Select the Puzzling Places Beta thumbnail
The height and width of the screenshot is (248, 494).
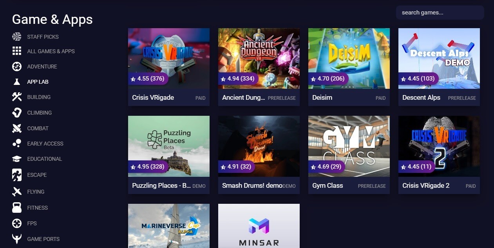169,146
